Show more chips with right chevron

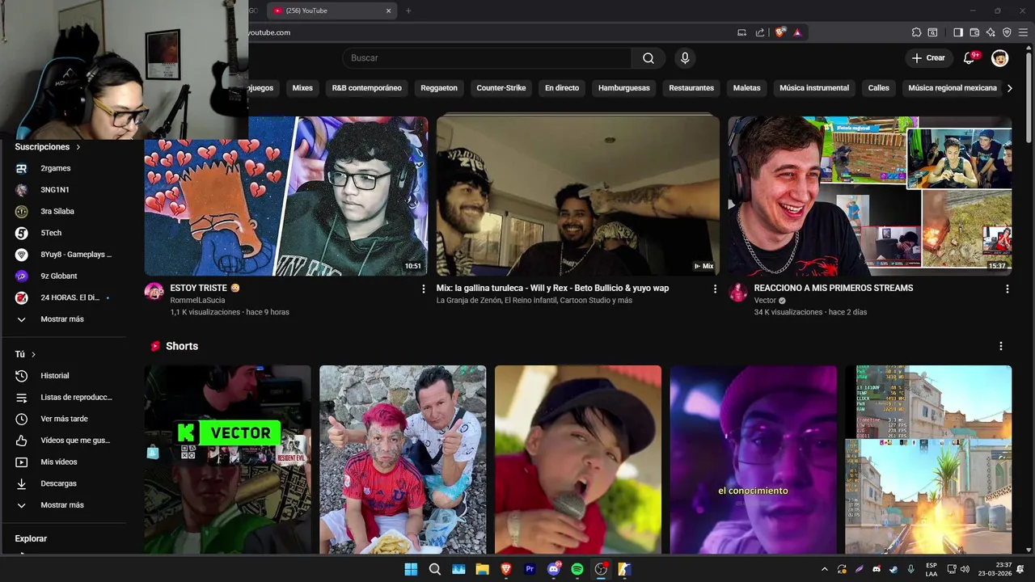click(1009, 88)
